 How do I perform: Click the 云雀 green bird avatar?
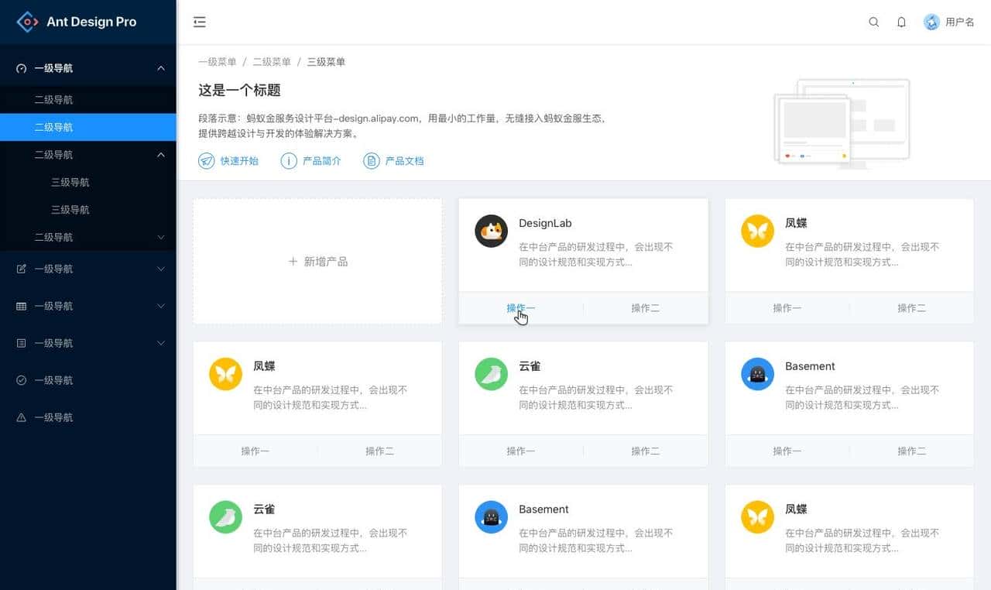[x=491, y=374]
